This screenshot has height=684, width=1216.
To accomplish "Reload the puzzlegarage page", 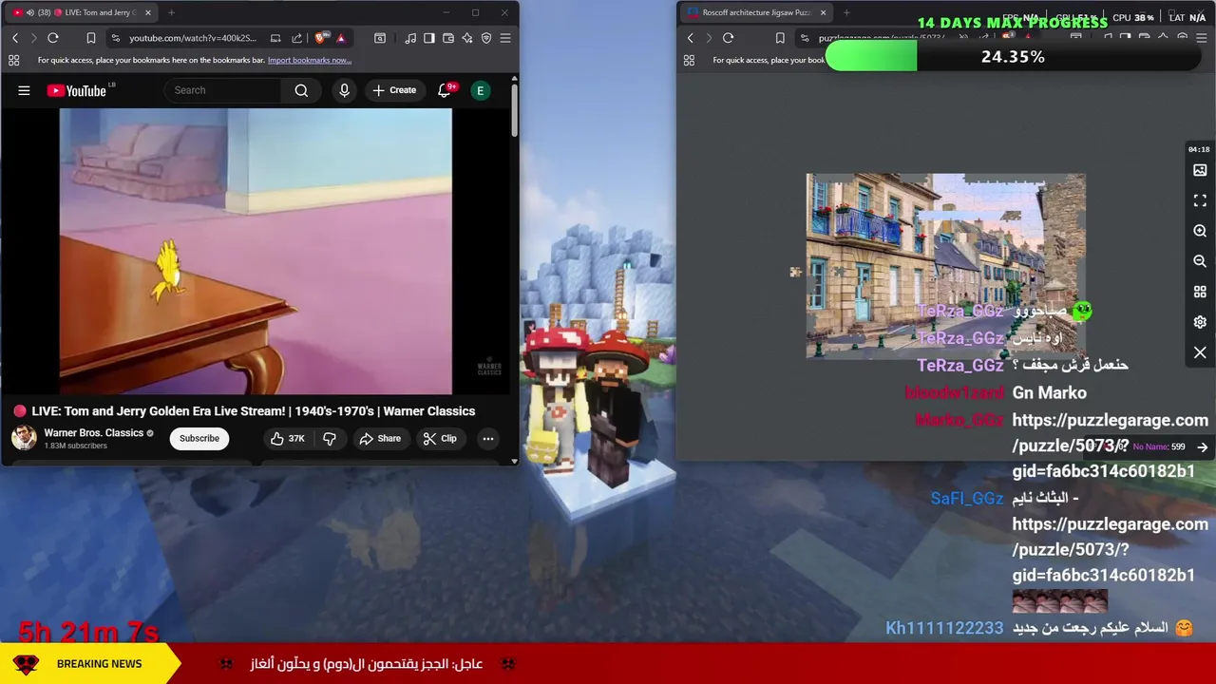I will coord(729,38).
